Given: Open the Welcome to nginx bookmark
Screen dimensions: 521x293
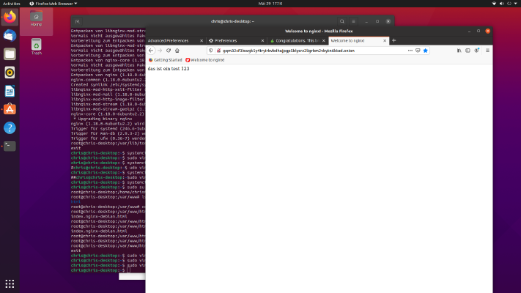Looking at the screenshot, I should tap(205, 60).
